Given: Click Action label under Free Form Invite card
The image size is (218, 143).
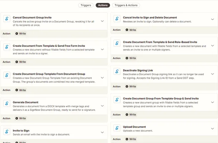Looking at the screenshot, I should click(6, 62).
